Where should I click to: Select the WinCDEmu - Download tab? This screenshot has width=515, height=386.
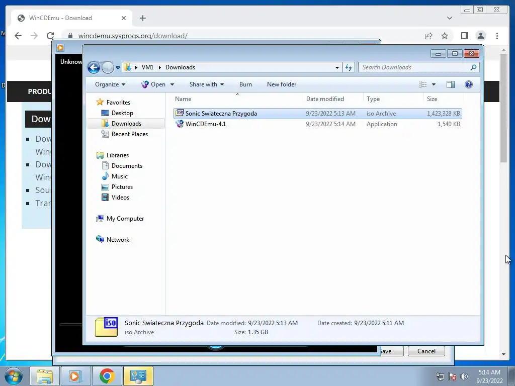71,18
